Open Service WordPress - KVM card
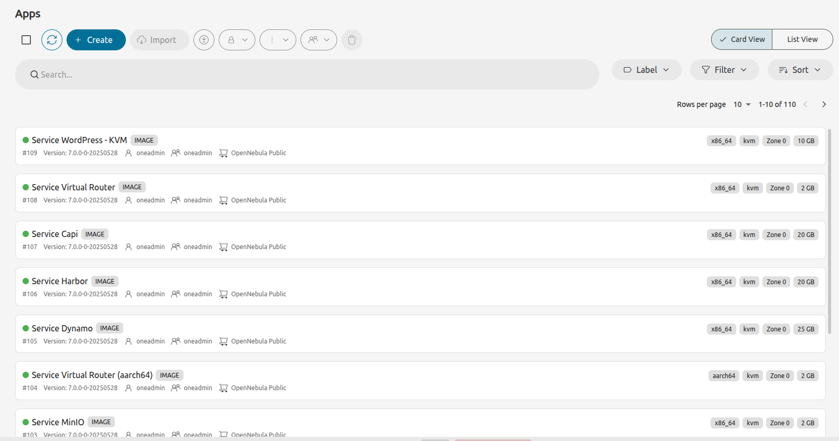Viewport: 839px width, 441px height. (421, 146)
